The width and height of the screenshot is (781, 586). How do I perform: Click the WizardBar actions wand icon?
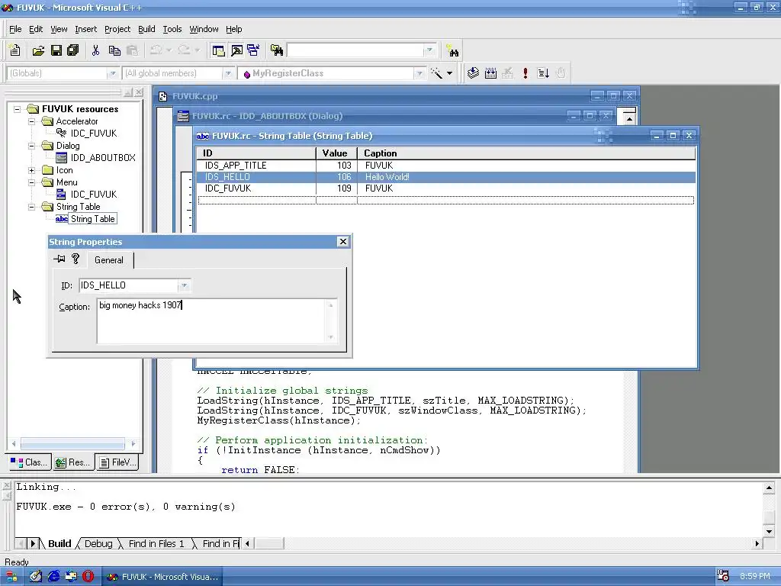pyautogui.click(x=436, y=74)
